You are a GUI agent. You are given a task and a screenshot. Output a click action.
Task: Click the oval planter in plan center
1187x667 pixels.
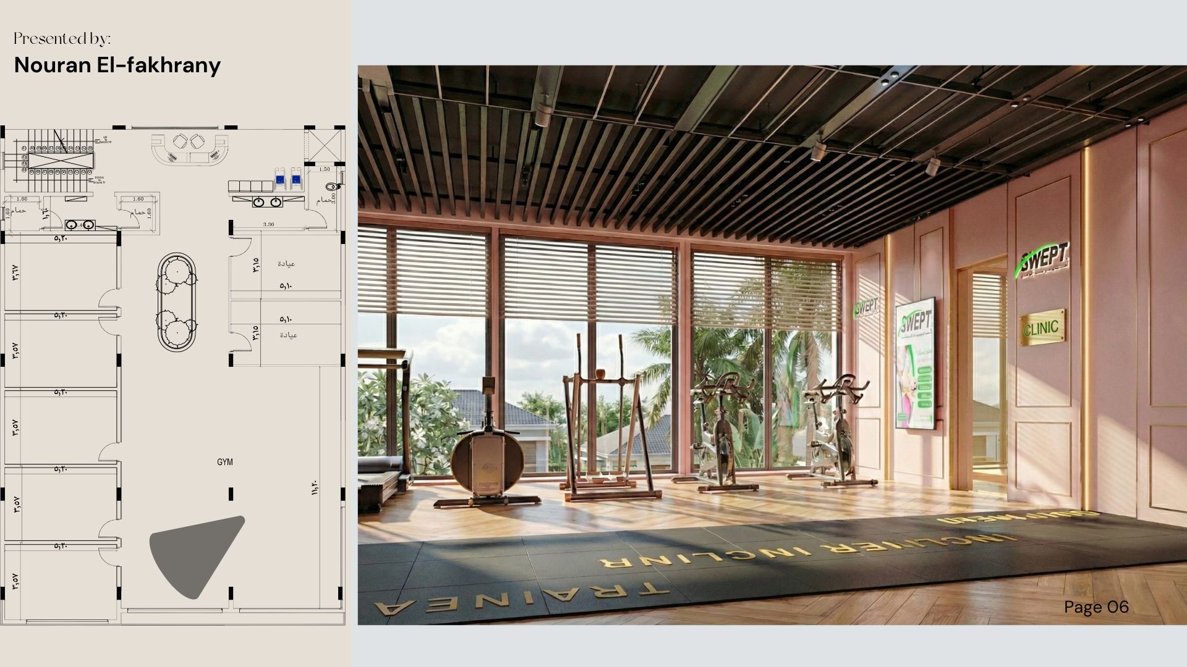(x=177, y=301)
